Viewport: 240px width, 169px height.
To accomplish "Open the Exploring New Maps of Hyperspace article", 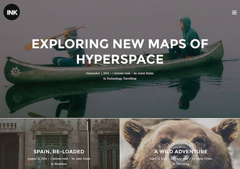I will coord(120,52).
